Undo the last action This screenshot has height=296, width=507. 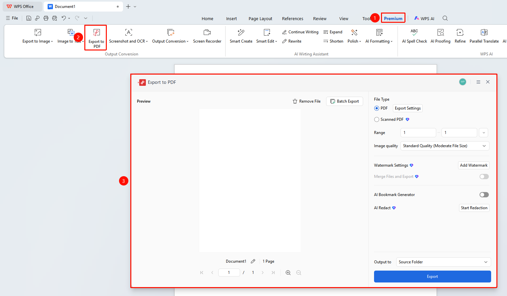tap(64, 18)
